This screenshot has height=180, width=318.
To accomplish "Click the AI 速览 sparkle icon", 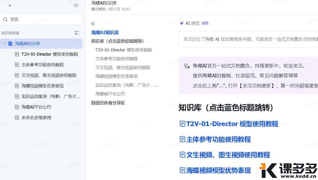I will coord(182,23).
